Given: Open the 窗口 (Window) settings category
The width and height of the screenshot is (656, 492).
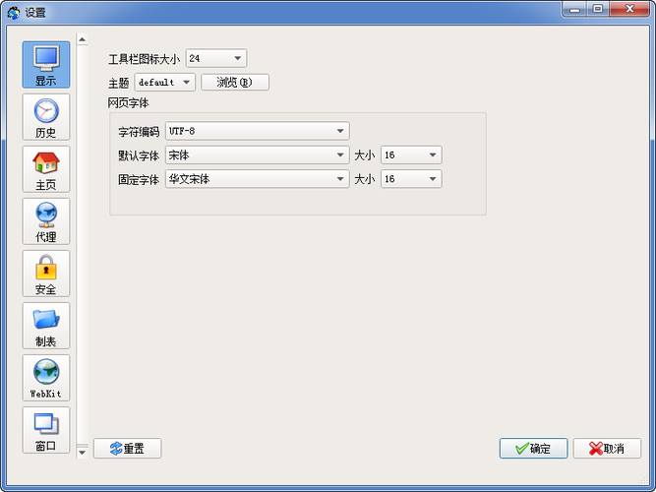Looking at the screenshot, I should pos(46,430).
